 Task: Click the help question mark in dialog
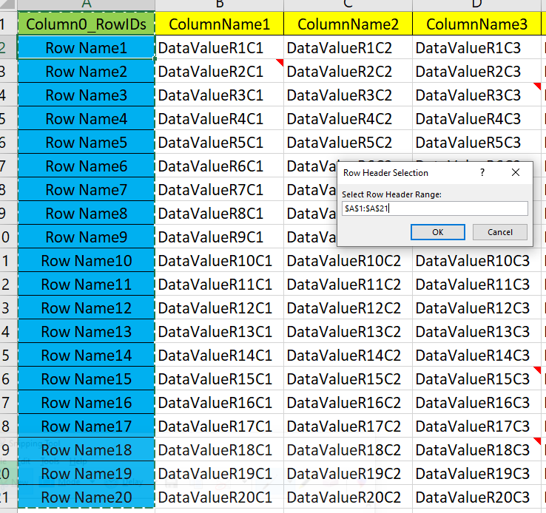click(482, 172)
